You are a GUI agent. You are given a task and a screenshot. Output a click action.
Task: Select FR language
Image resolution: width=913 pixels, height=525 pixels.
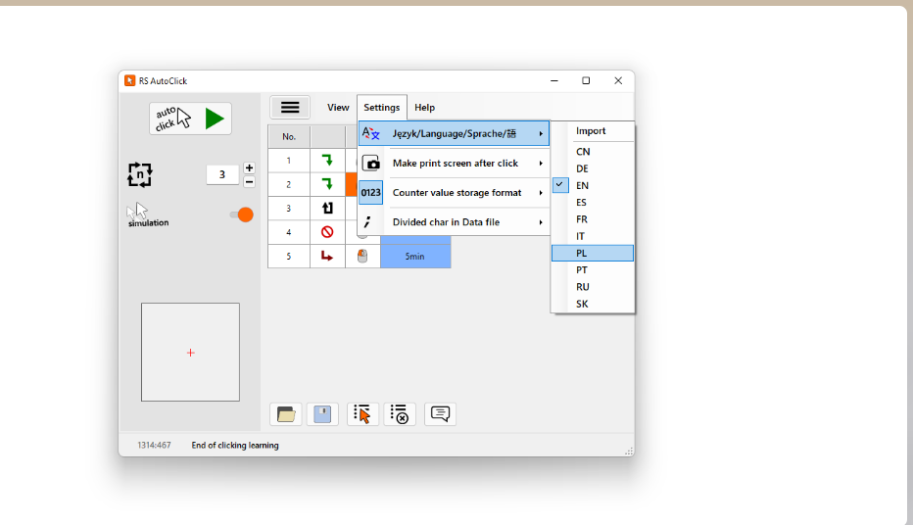[x=593, y=219]
